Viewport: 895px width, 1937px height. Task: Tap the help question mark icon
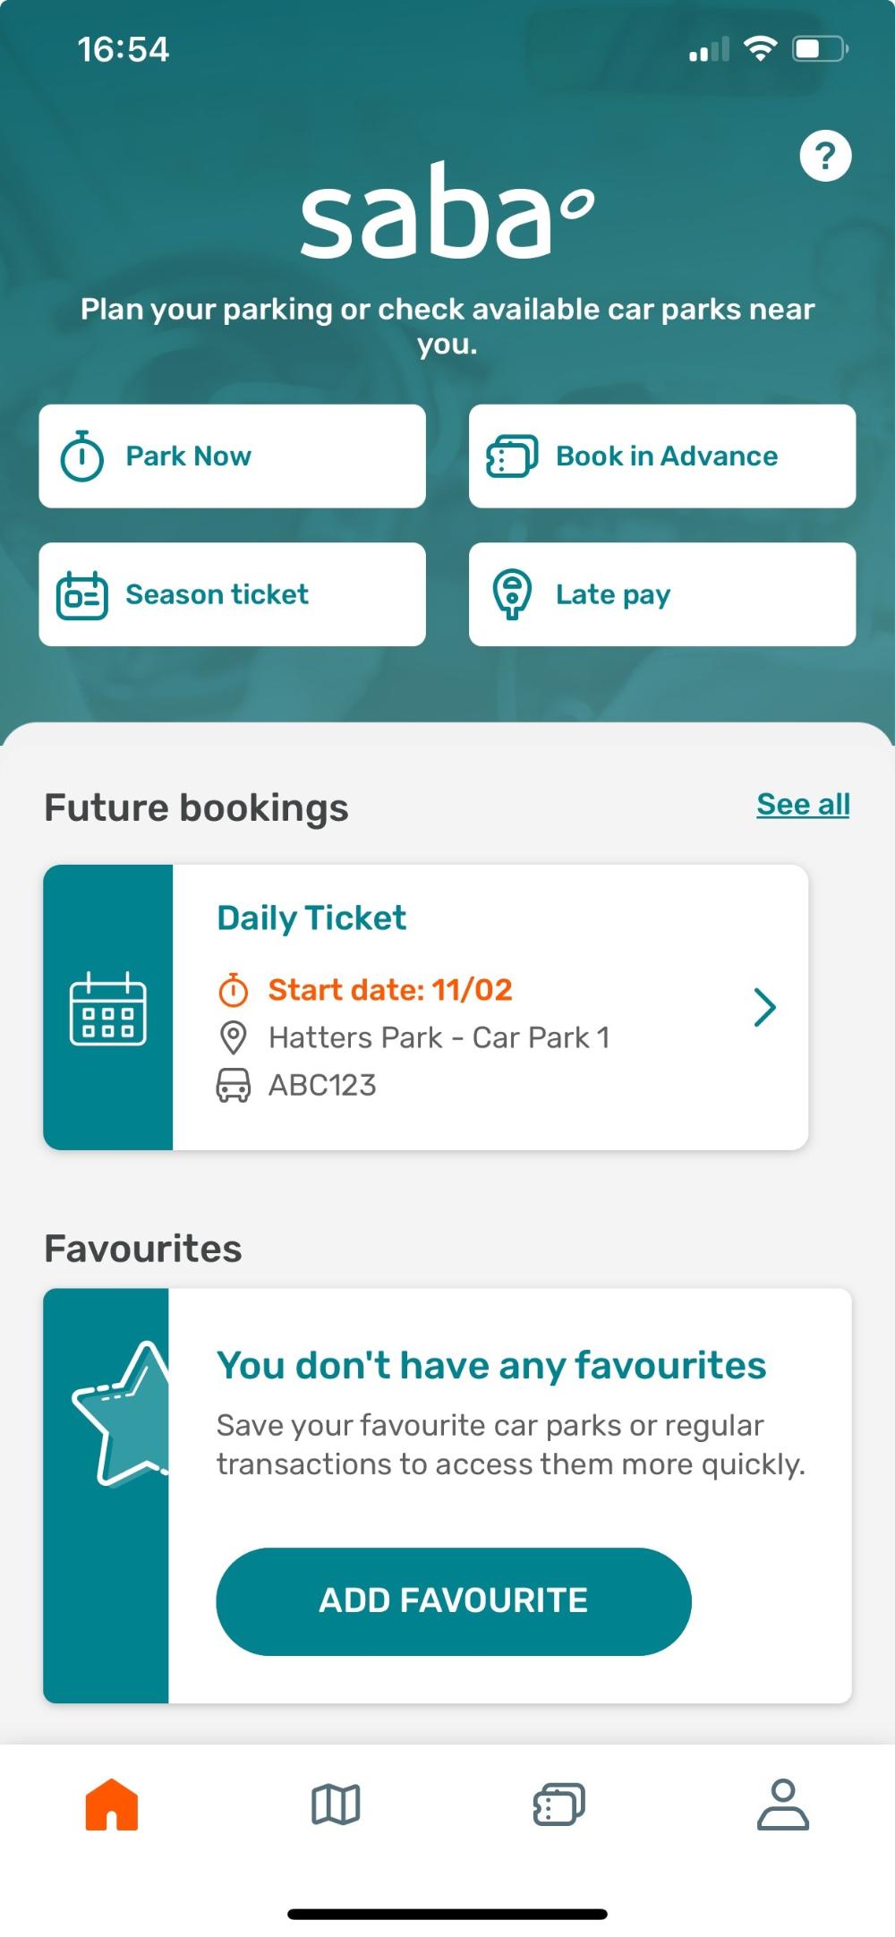point(824,157)
